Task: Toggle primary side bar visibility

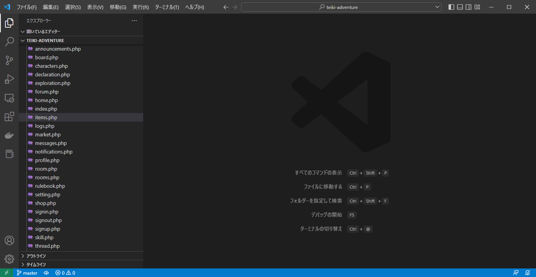Action: click(x=451, y=7)
